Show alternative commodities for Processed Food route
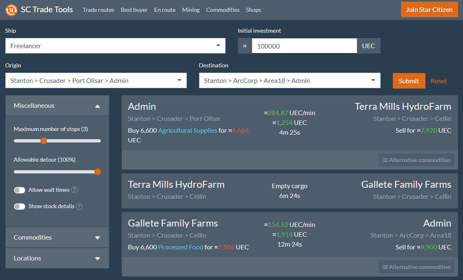Image resolution: width=463 pixels, height=280 pixels. click(416, 267)
